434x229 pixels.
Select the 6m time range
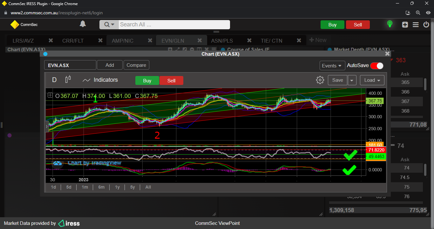click(x=101, y=187)
